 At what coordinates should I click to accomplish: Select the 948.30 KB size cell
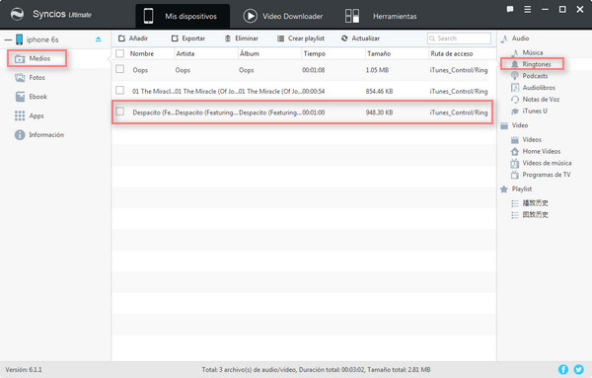[x=380, y=113]
